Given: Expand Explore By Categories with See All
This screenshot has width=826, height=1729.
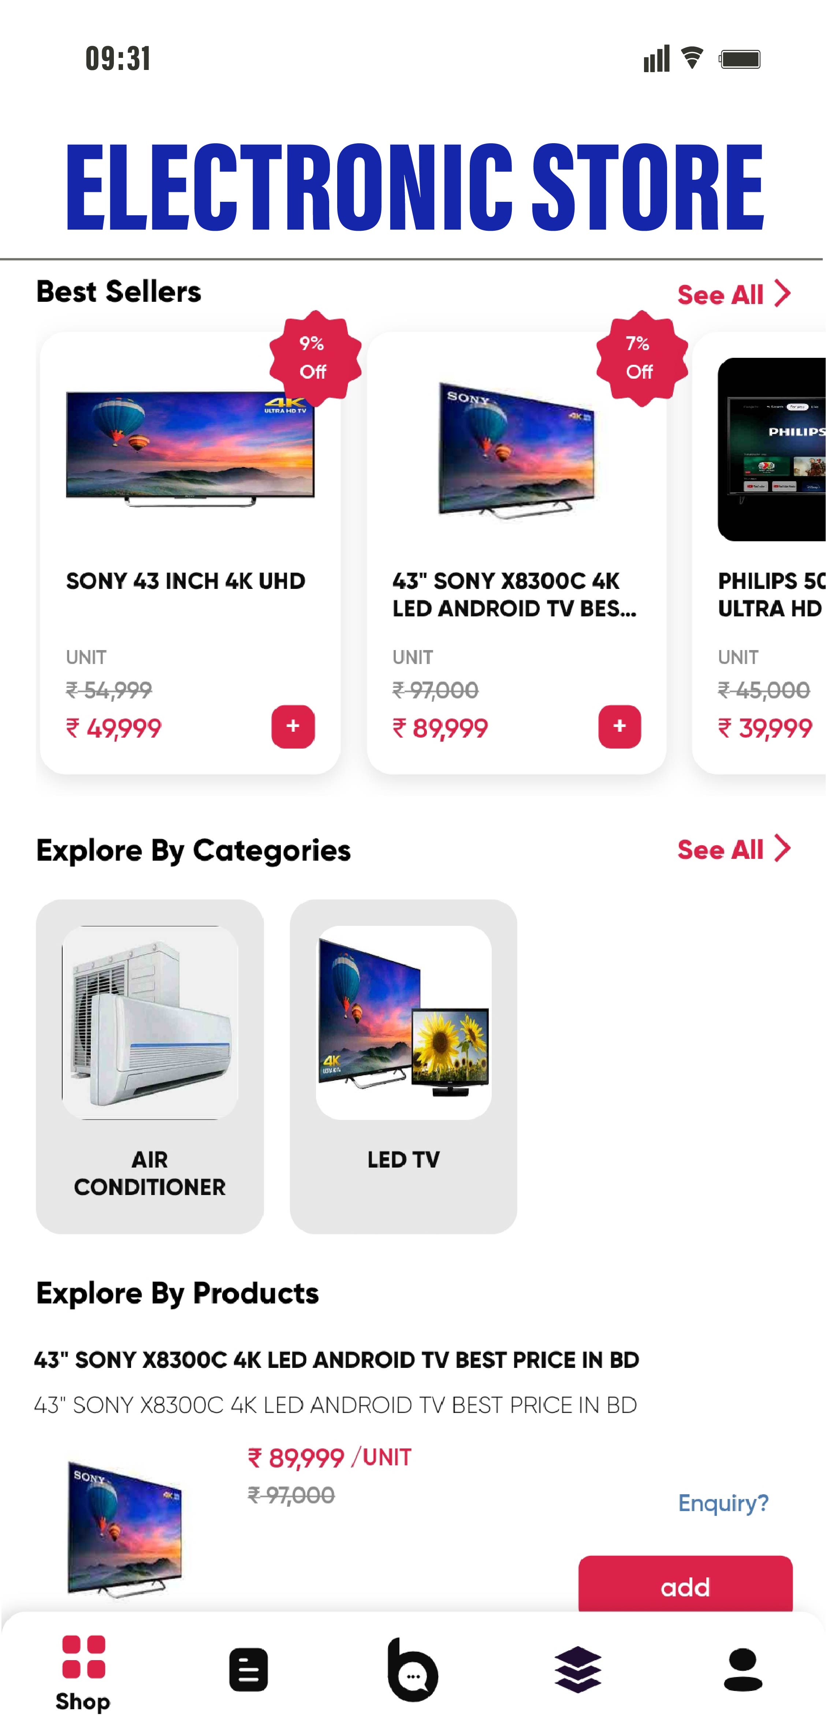Looking at the screenshot, I should coord(733,849).
